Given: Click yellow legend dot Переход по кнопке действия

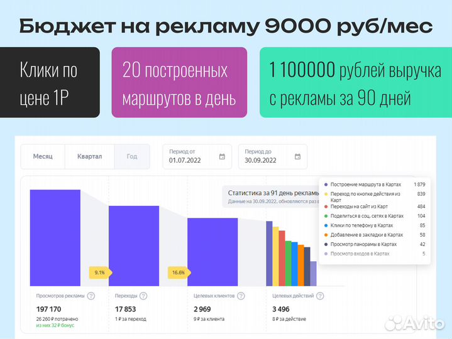Looking at the screenshot, I should point(326,194).
